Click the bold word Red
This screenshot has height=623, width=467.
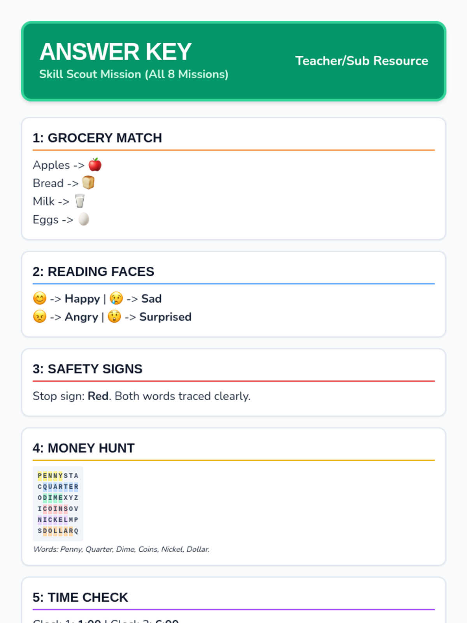click(x=98, y=396)
